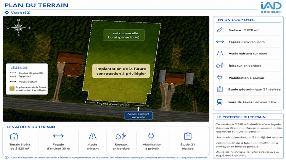Viewport: 286px width, 160px height.
Task: Click the Surface : 2 820 m² text
Action: (x=244, y=30)
